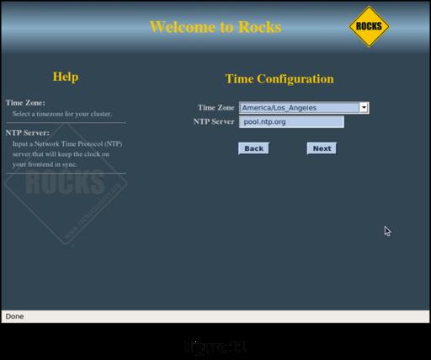Click the NTP Server field label
Screen dimensions: 431x360
point(214,121)
